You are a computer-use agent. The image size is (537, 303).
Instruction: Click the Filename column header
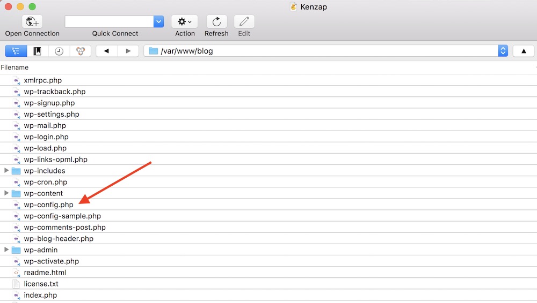tap(14, 67)
